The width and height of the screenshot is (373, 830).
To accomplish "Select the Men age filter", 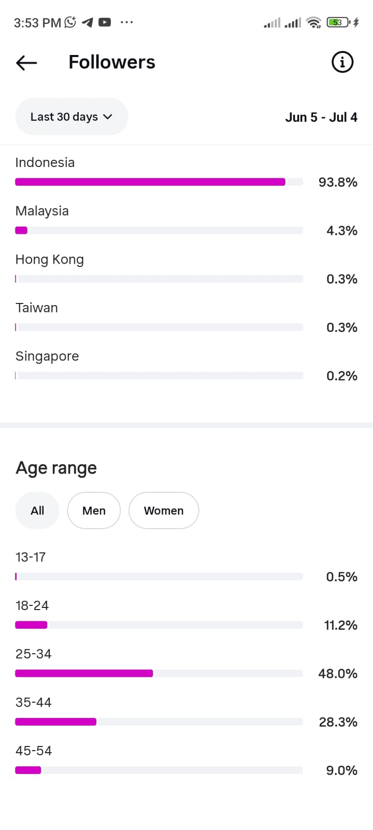I will tap(94, 510).
